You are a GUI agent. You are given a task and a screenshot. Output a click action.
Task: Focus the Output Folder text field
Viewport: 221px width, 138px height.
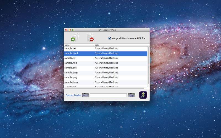(108, 95)
